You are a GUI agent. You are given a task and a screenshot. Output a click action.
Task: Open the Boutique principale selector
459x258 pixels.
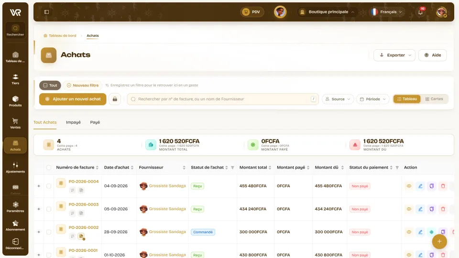tap(327, 12)
